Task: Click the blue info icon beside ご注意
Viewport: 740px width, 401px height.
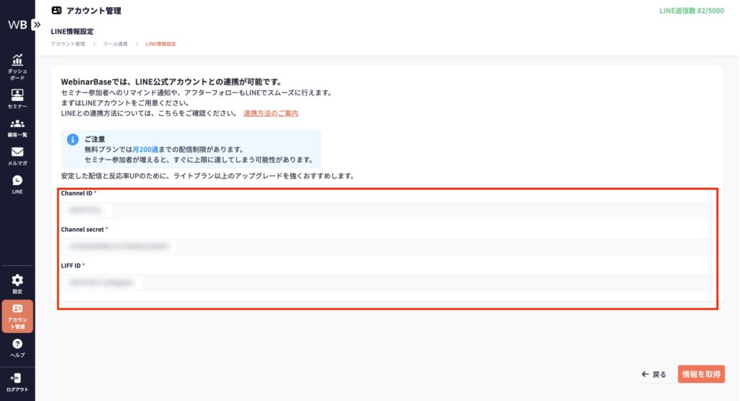Action: 72,139
